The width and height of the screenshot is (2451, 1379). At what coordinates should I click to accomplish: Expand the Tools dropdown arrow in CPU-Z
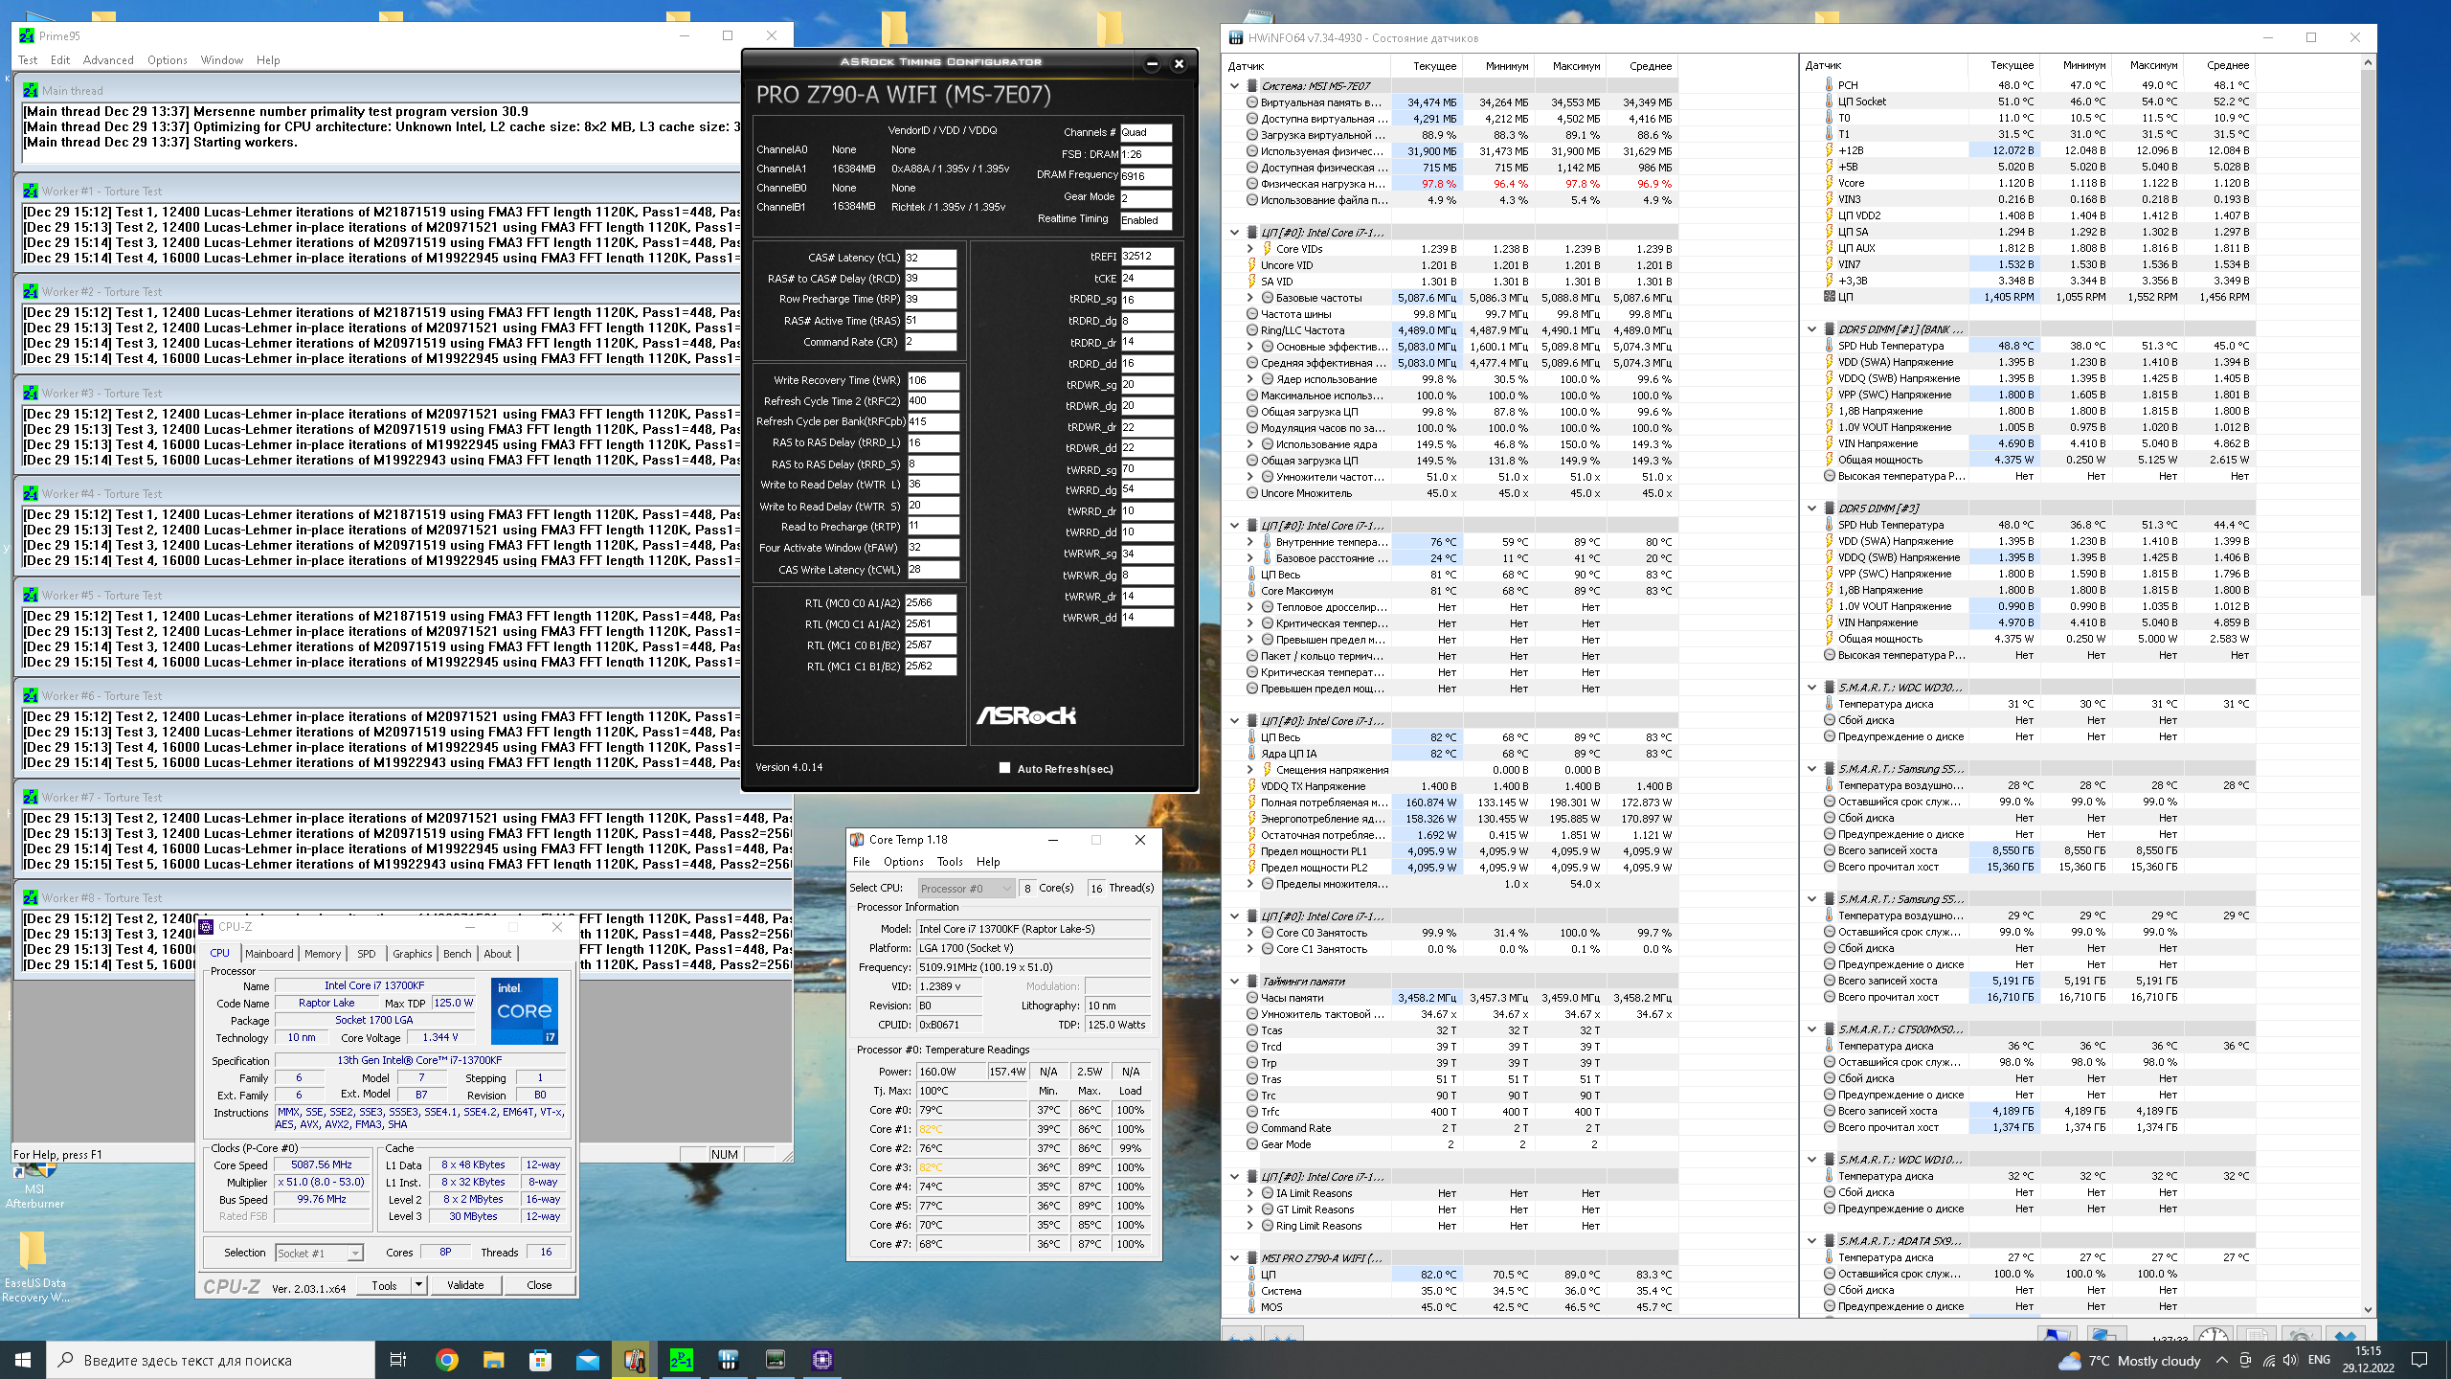coord(418,1285)
